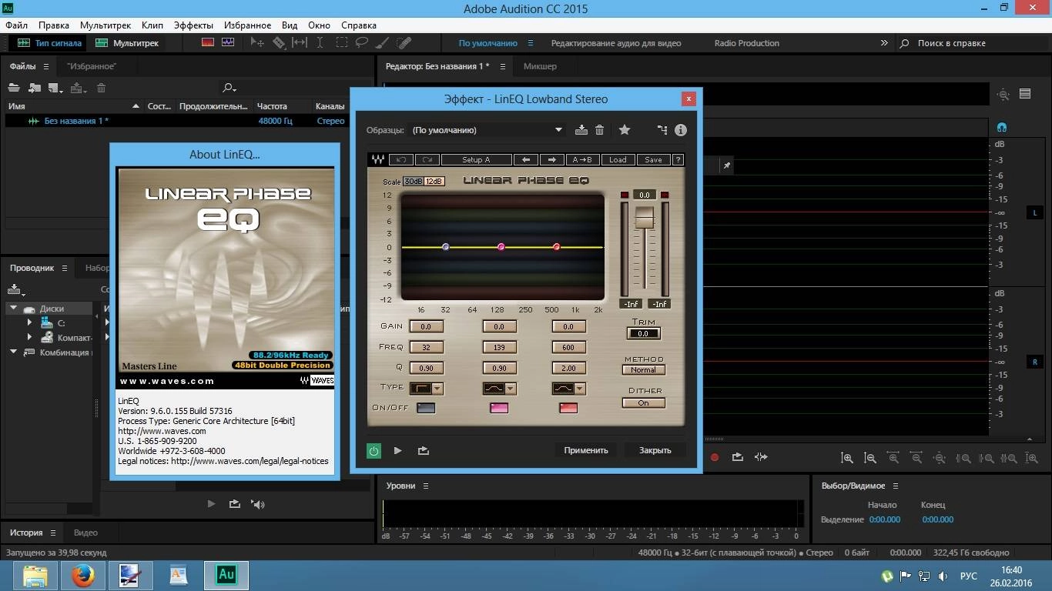Open effect info icon
1052x591 pixels.
pyautogui.click(x=681, y=130)
